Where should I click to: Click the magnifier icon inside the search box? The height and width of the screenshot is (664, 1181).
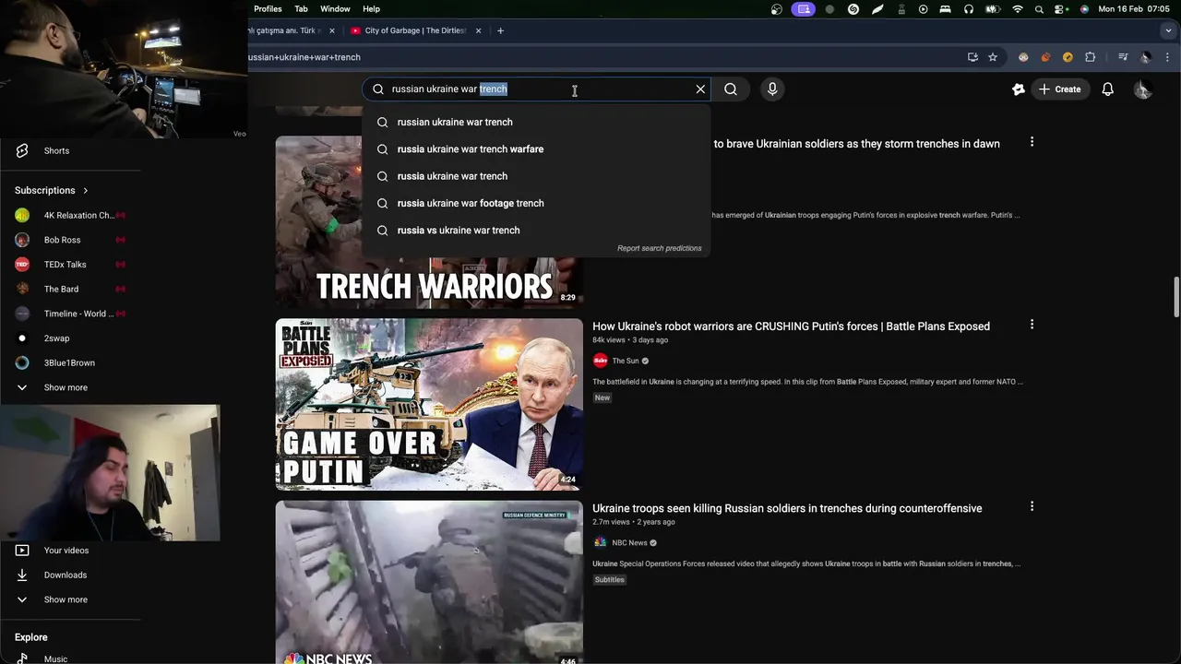click(x=378, y=89)
